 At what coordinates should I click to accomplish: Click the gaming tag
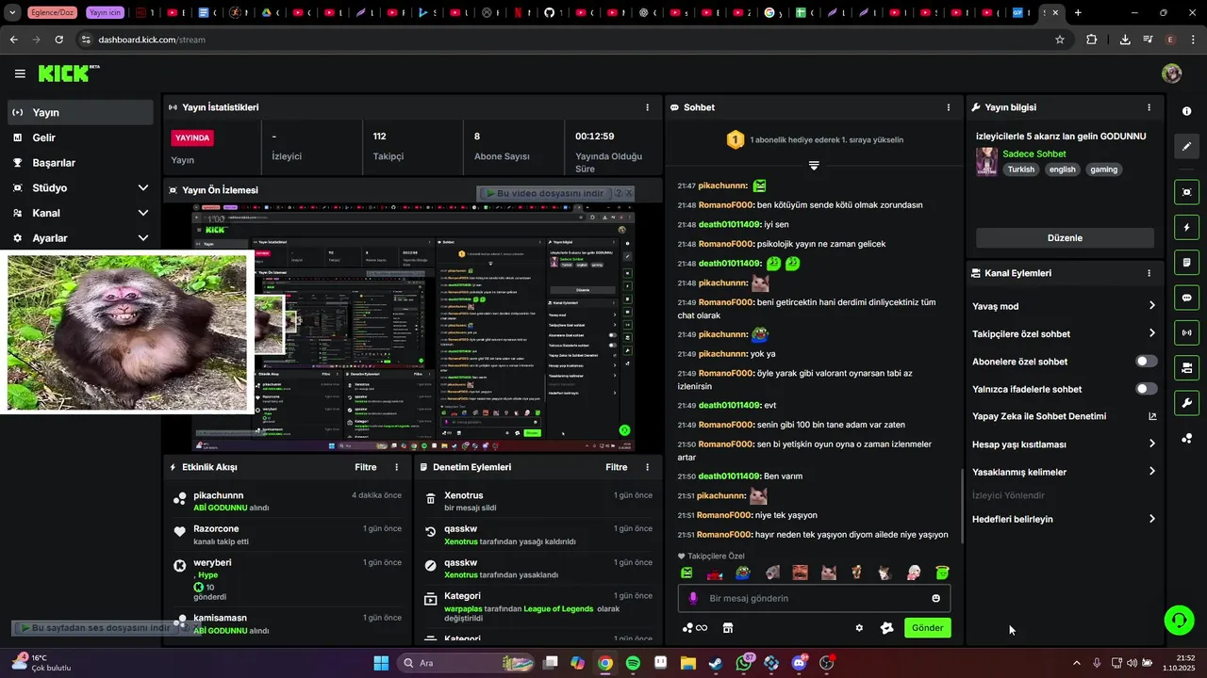pos(1104,169)
